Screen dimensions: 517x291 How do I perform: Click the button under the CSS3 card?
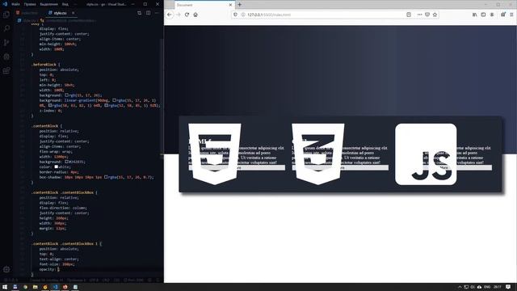click(340, 168)
